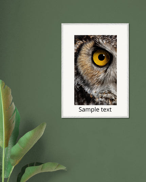Click the black pupil of the owl's eye
This screenshot has height=182, width=146.
pos(102,57)
